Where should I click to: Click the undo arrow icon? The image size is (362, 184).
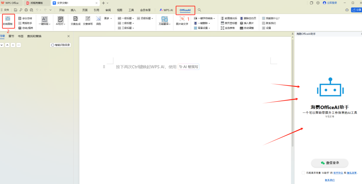(37, 10)
